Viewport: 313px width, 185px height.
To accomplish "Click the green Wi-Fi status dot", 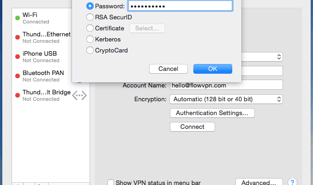I will pos(18,18).
